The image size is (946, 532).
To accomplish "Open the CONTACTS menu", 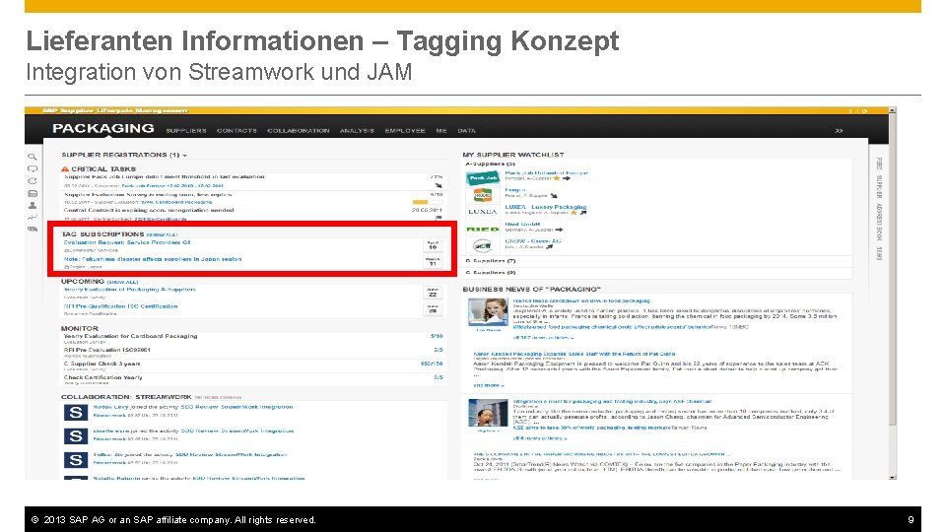I will 236,131.
